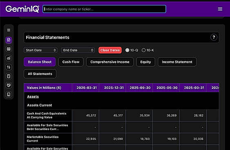The width and height of the screenshot is (230, 150).
Task: Click the GeminIQ logo
Action: (22, 9)
